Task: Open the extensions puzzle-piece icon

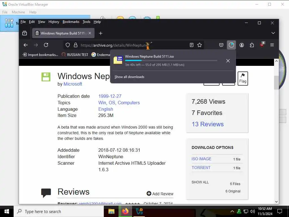Action: pos(252,45)
